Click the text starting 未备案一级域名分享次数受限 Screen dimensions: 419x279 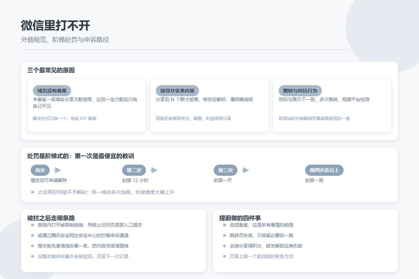click(x=85, y=103)
